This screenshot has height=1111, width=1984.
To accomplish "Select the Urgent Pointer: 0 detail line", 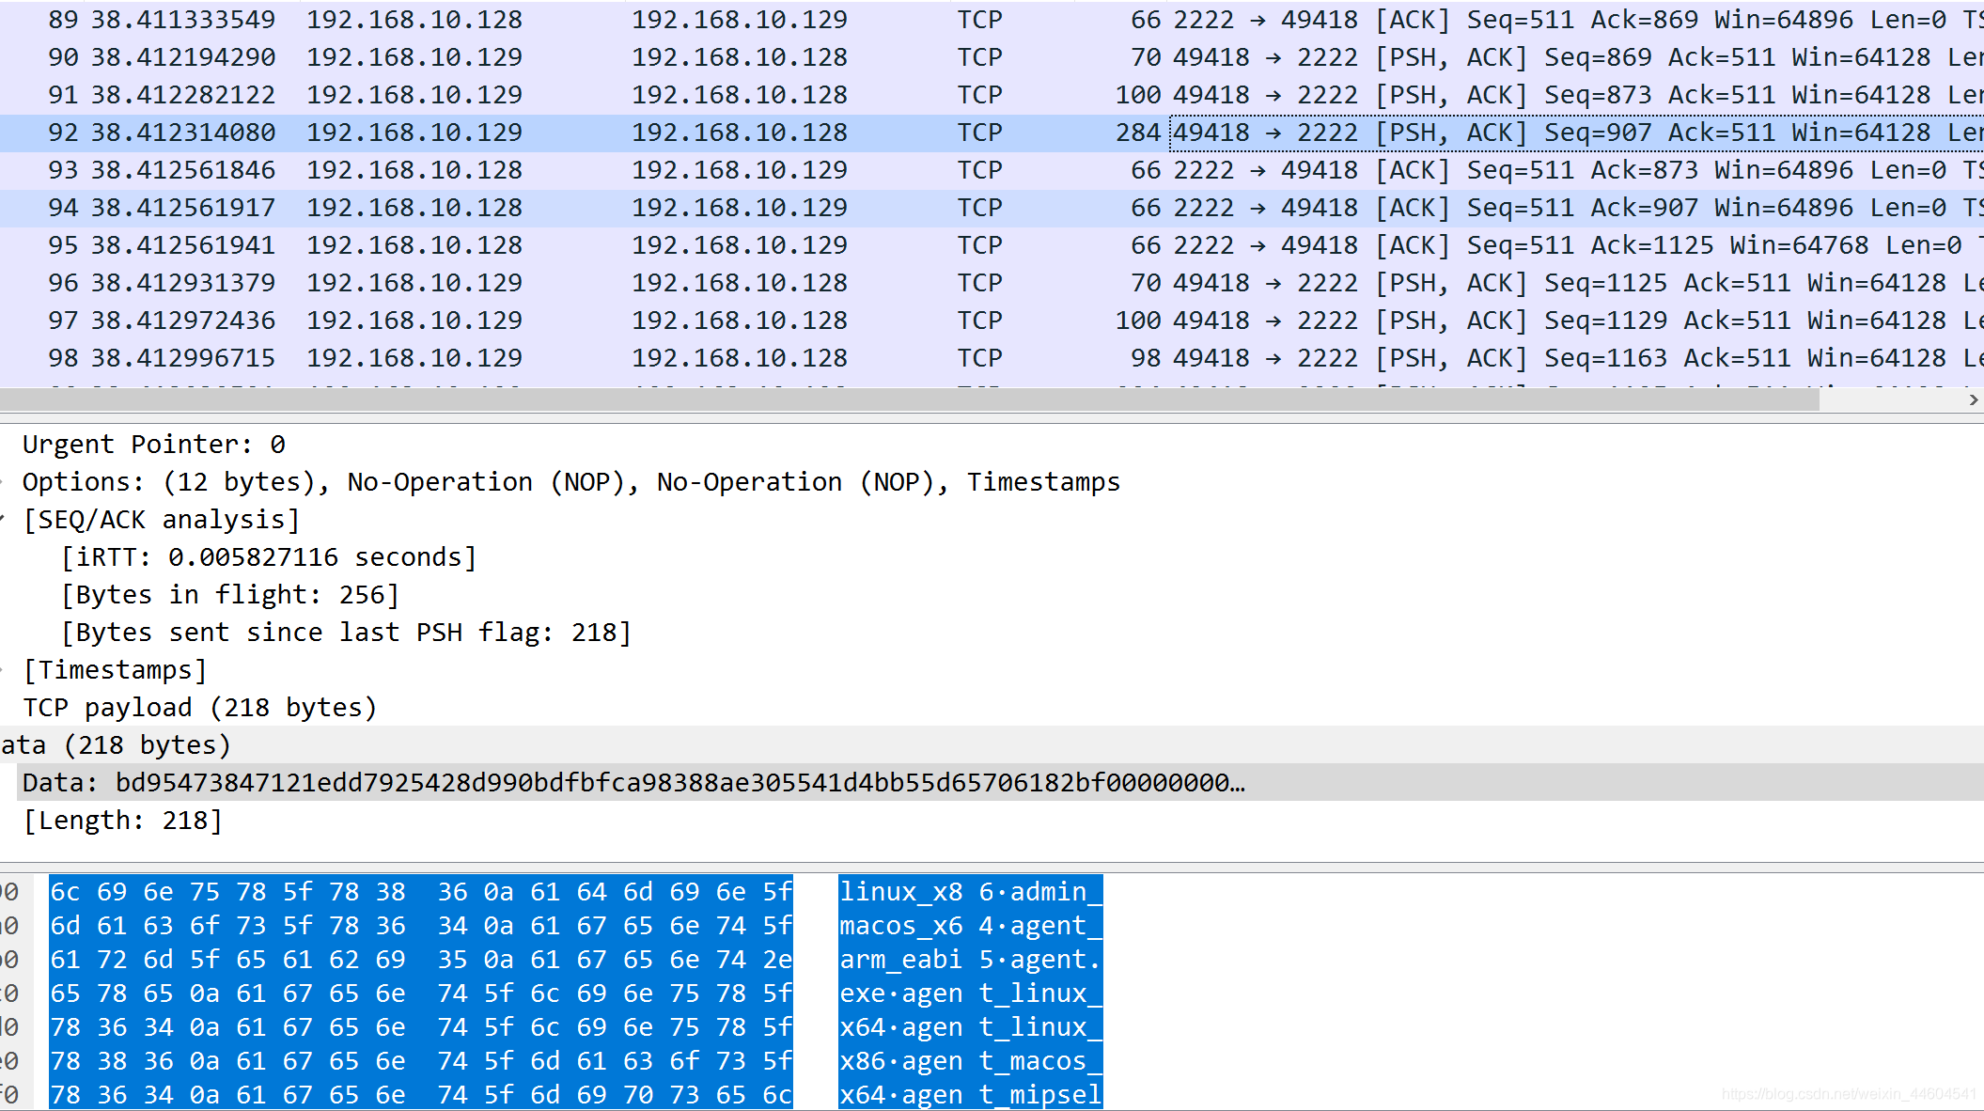I will click(x=154, y=445).
